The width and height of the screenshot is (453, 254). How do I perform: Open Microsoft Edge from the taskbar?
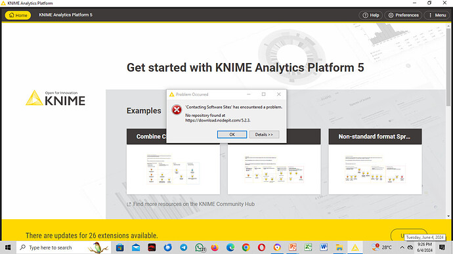click(230, 247)
